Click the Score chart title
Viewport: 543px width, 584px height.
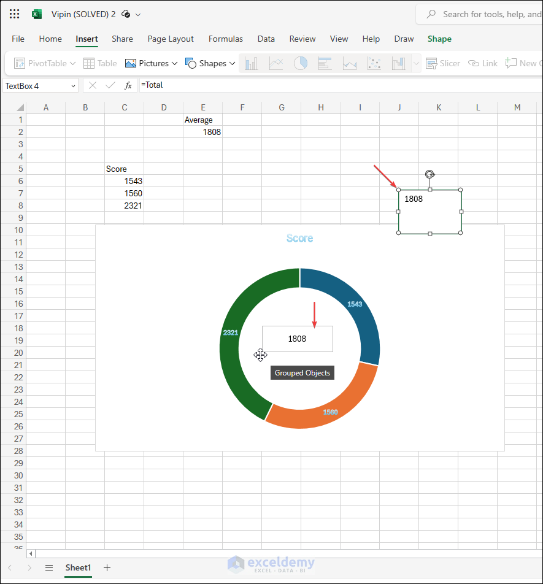(299, 238)
